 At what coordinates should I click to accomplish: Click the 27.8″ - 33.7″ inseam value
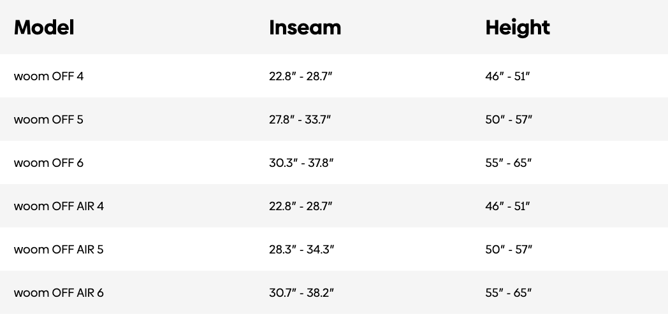[x=300, y=120]
